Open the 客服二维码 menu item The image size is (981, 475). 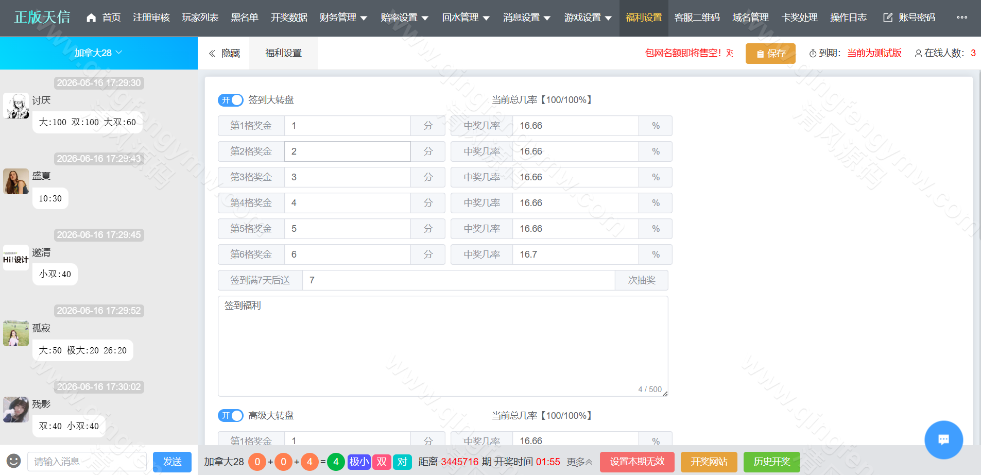(x=697, y=18)
